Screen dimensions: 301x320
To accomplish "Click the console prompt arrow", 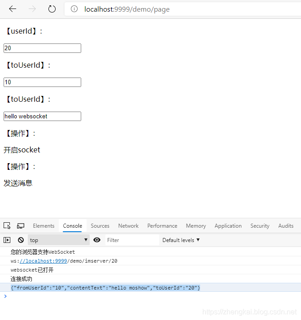I will [5, 296].
